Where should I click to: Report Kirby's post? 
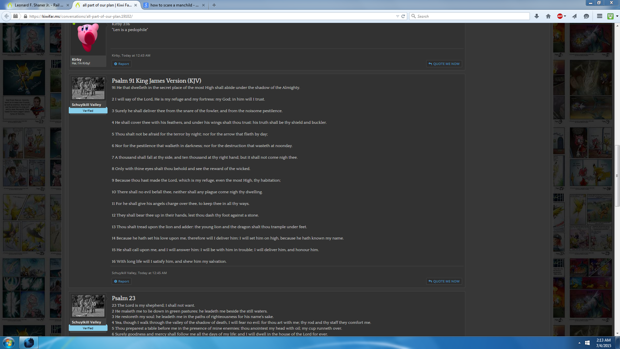121,64
